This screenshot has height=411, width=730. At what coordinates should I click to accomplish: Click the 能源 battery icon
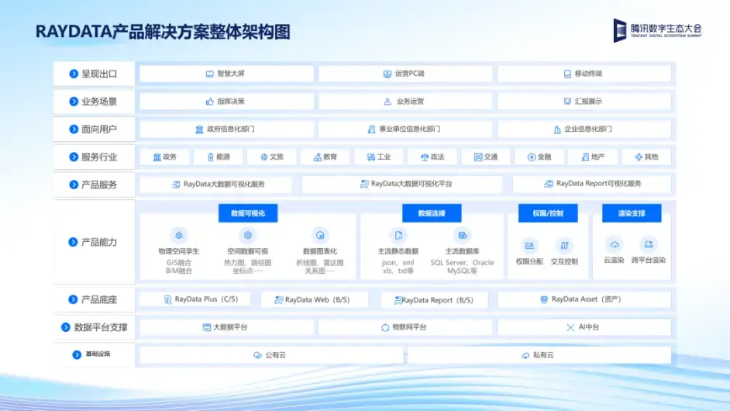pyautogui.click(x=211, y=157)
